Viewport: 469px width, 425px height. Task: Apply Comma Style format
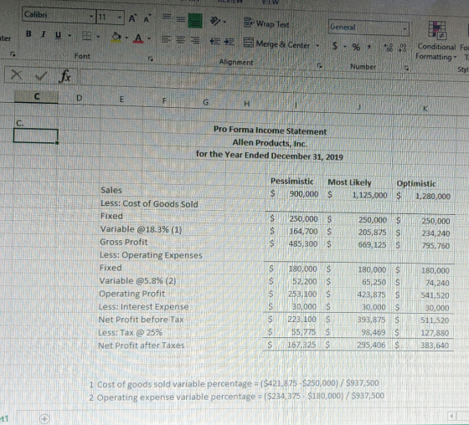point(370,47)
